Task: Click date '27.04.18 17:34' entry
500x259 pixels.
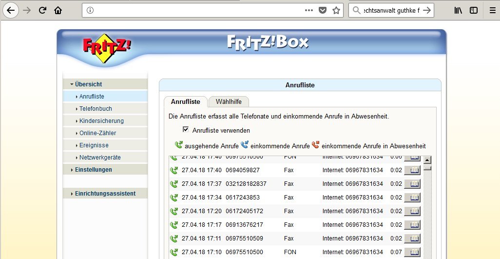Action: [202, 198]
